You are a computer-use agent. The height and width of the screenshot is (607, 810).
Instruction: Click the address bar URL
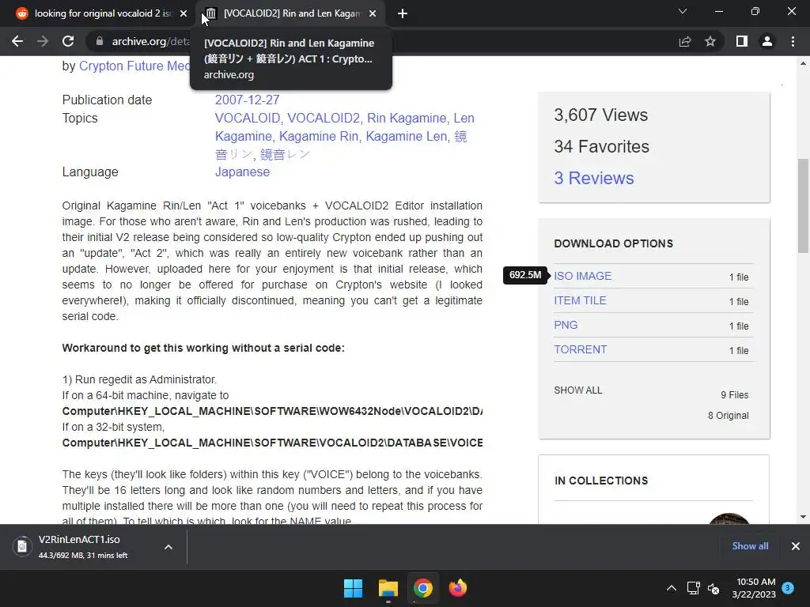(x=151, y=41)
